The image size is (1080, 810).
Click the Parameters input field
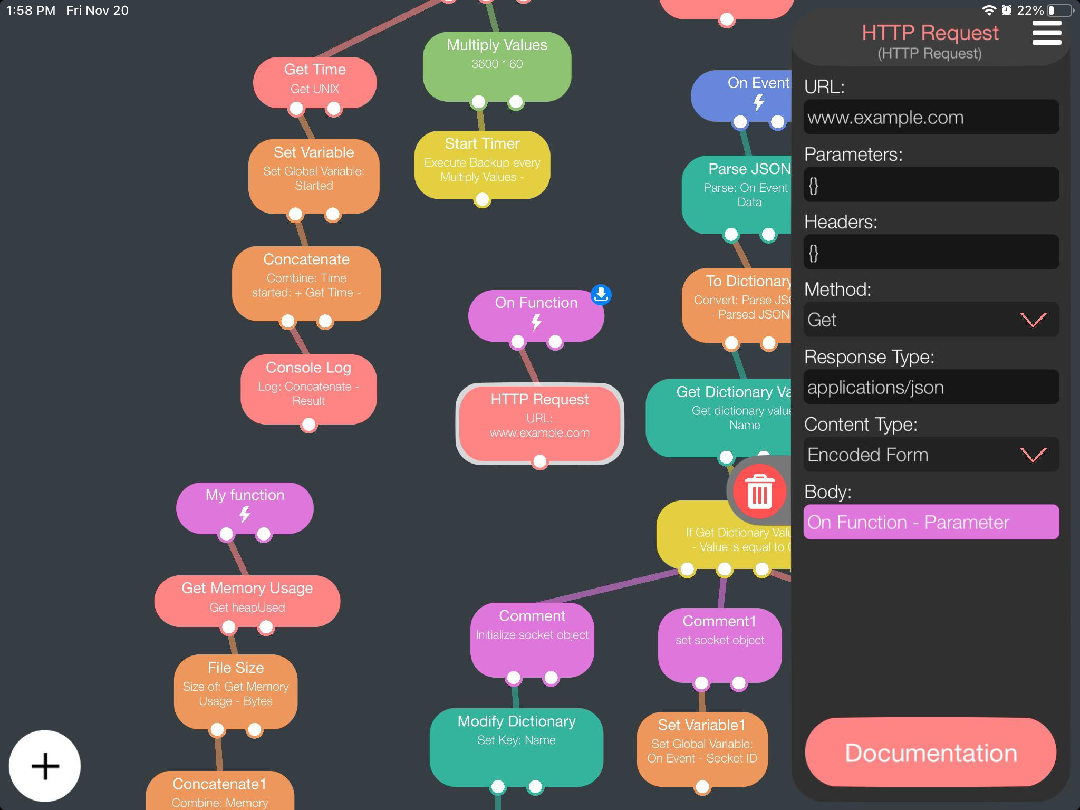(930, 185)
